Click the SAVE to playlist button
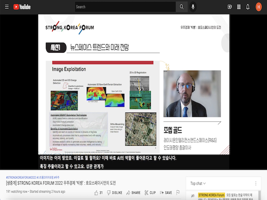The width and height of the screenshot is (267, 200). pyautogui.click(x=166, y=192)
